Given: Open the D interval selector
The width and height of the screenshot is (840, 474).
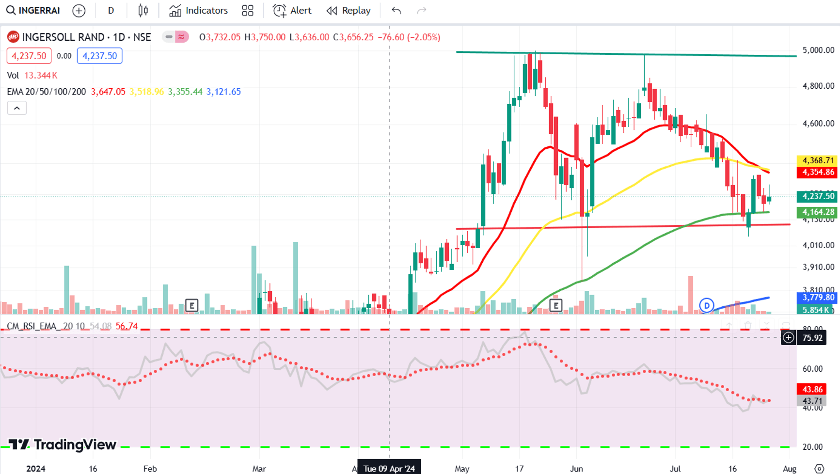Looking at the screenshot, I should click(x=111, y=11).
